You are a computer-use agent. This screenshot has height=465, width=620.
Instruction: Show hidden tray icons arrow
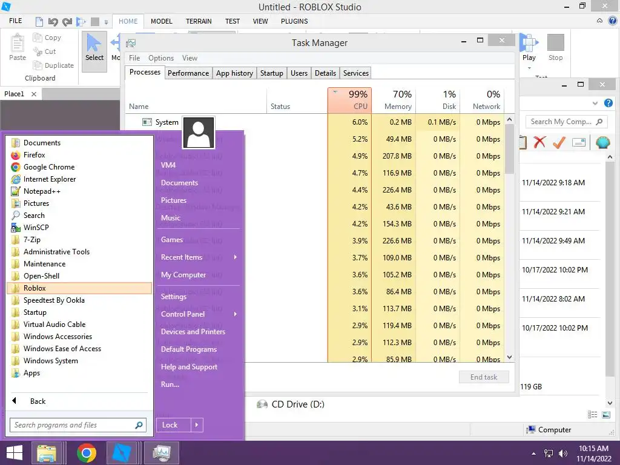pyautogui.click(x=533, y=453)
